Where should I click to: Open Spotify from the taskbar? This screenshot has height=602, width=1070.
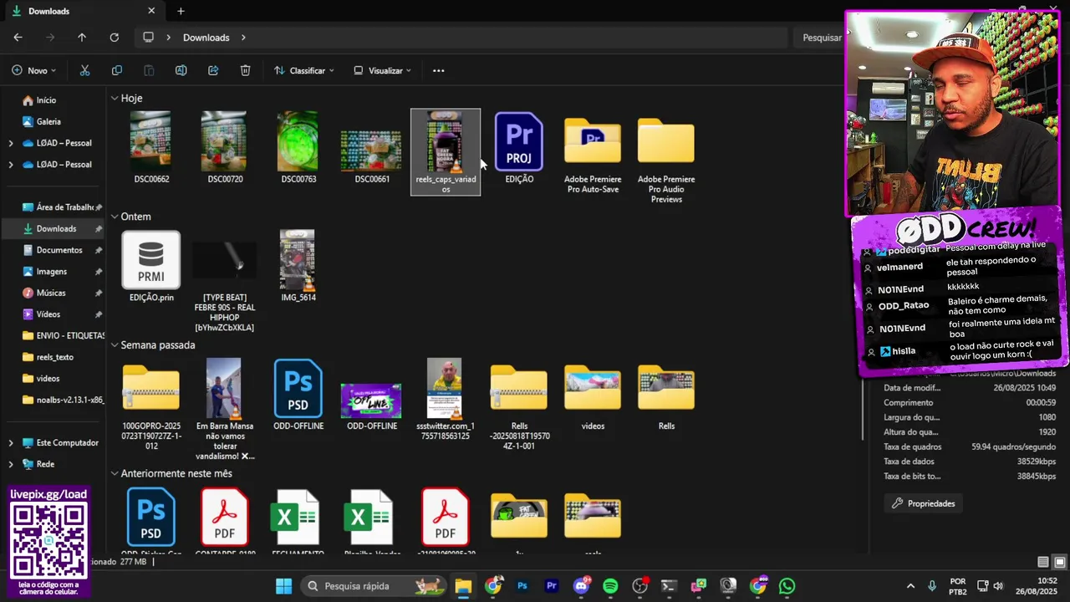[x=610, y=586]
